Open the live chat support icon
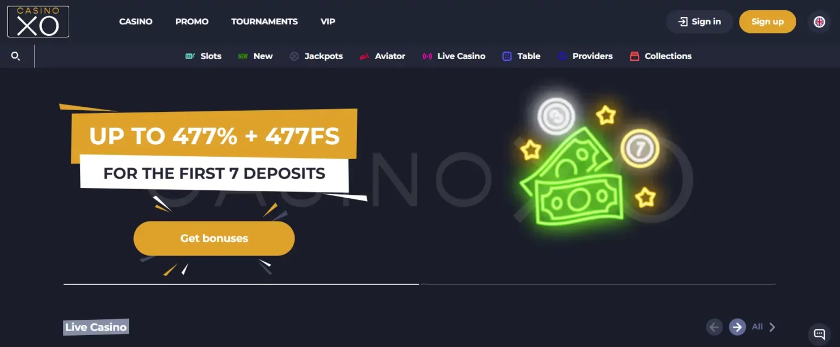The width and height of the screenshot is (840, 347). click(x=819, y=333)
